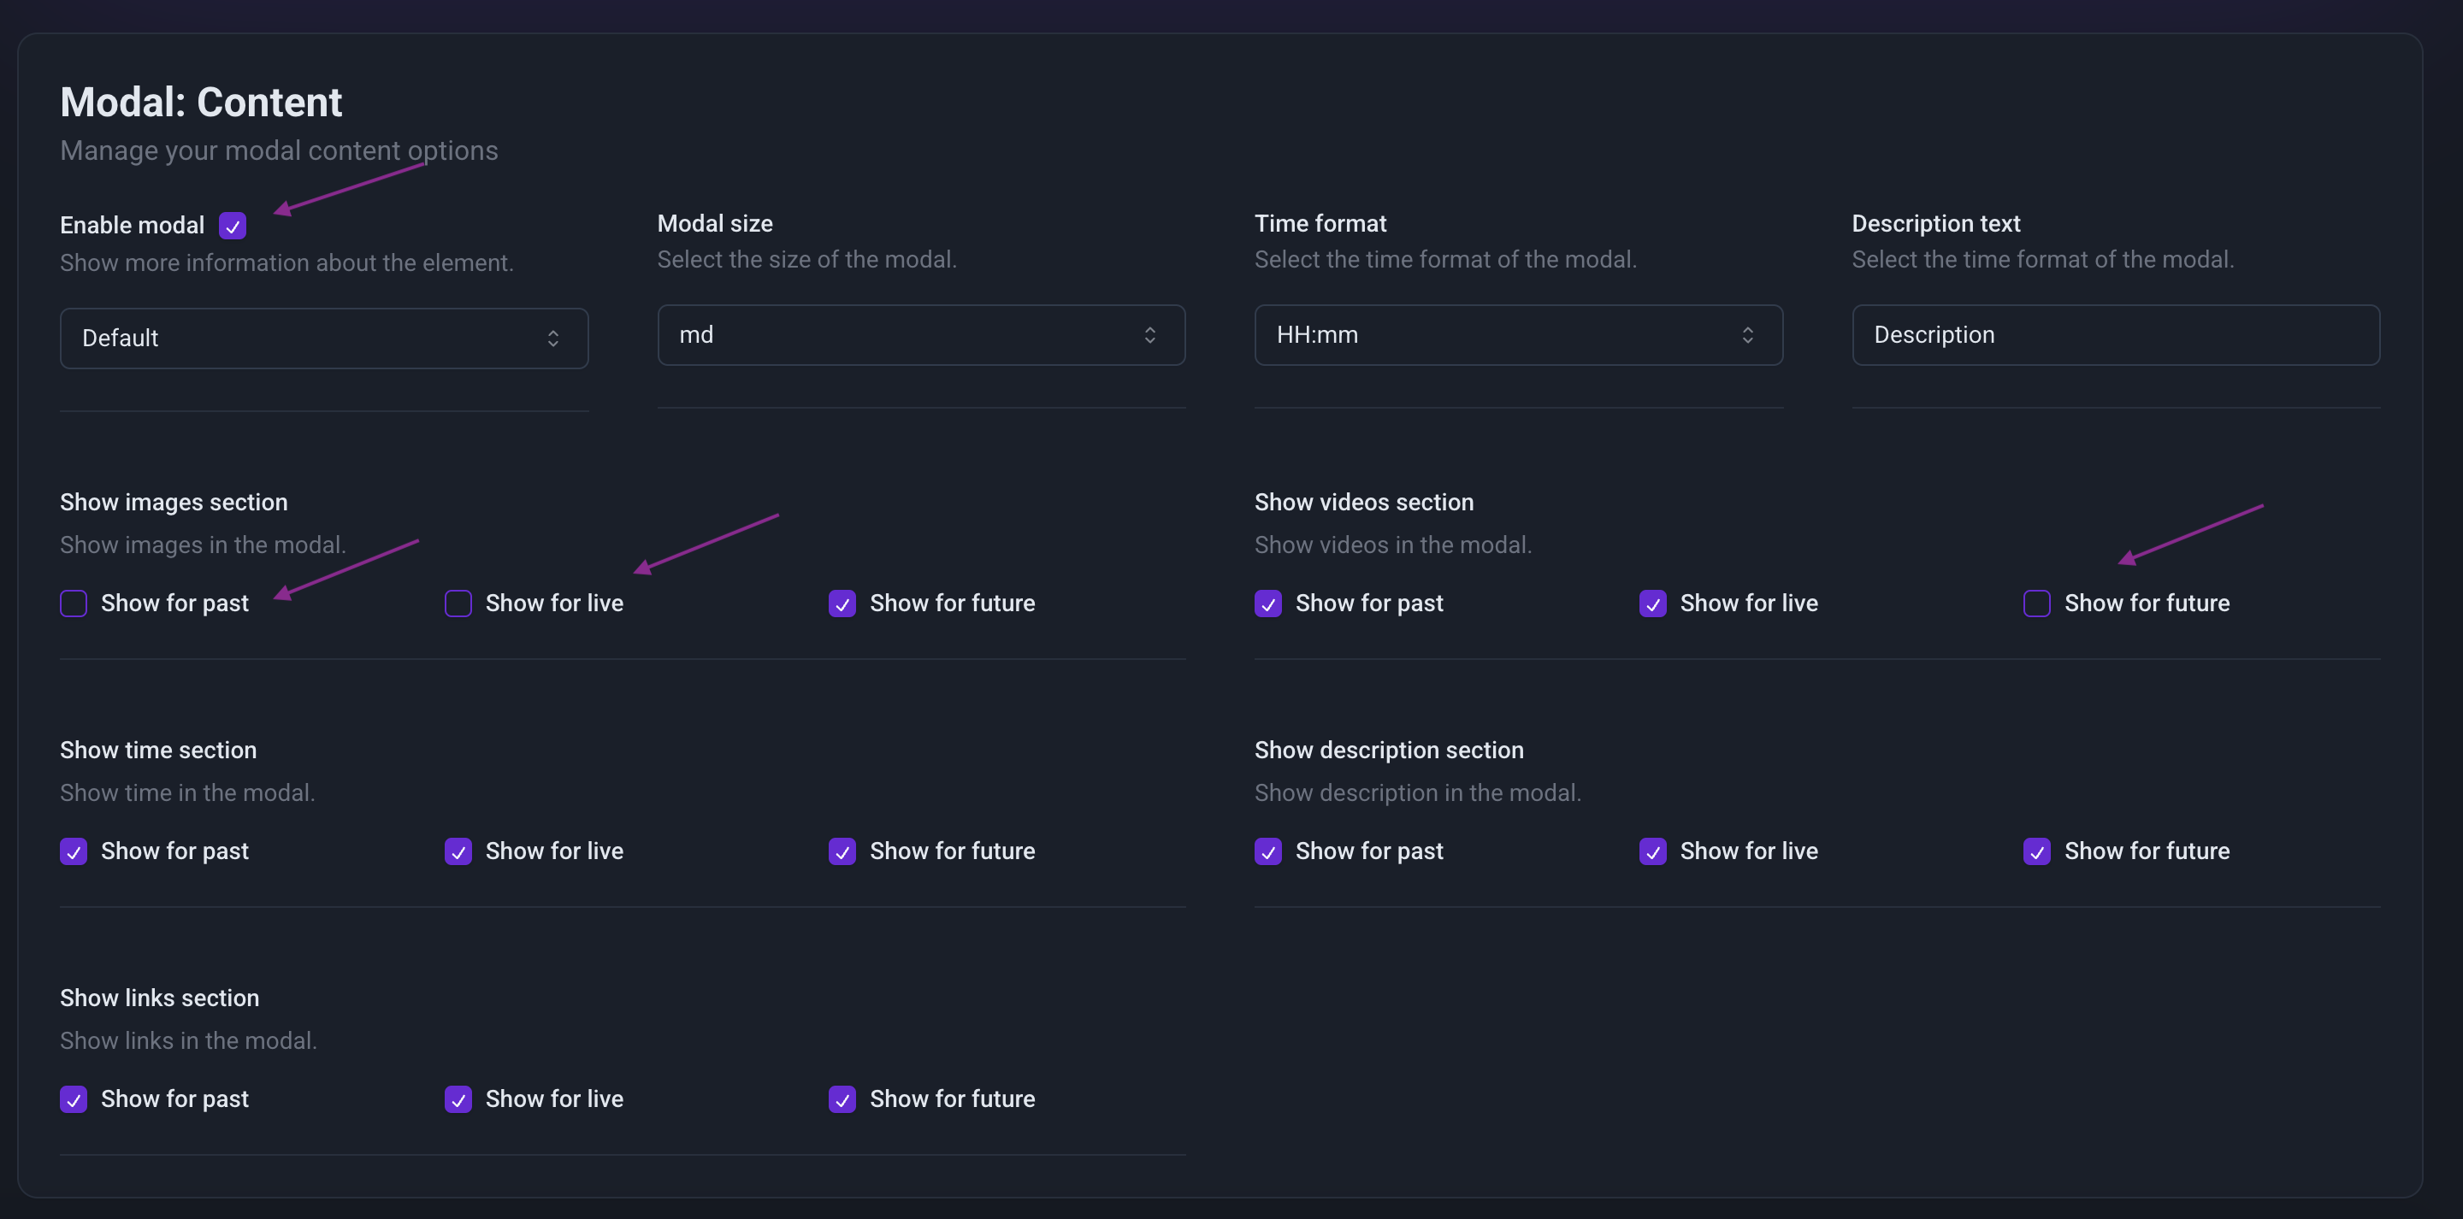Click the Show description section heading
The height and width of the screenshot is (1219, 2463).
1389,751
